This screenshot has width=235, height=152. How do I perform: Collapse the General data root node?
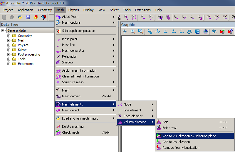click(x=3, y=30)
